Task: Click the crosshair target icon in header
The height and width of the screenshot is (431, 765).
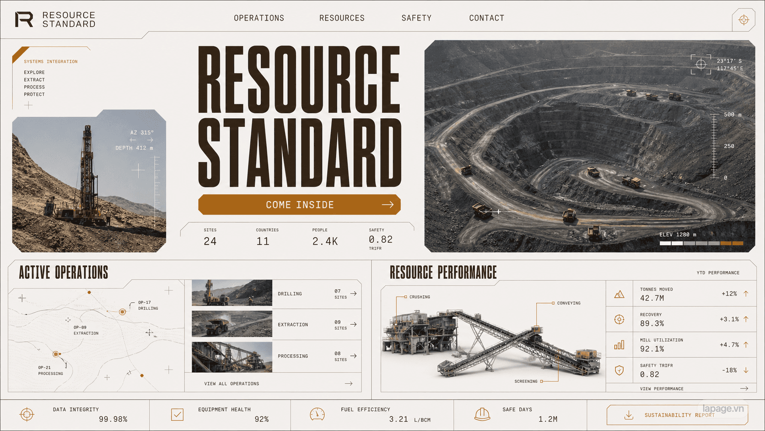Action: point(743,20)
